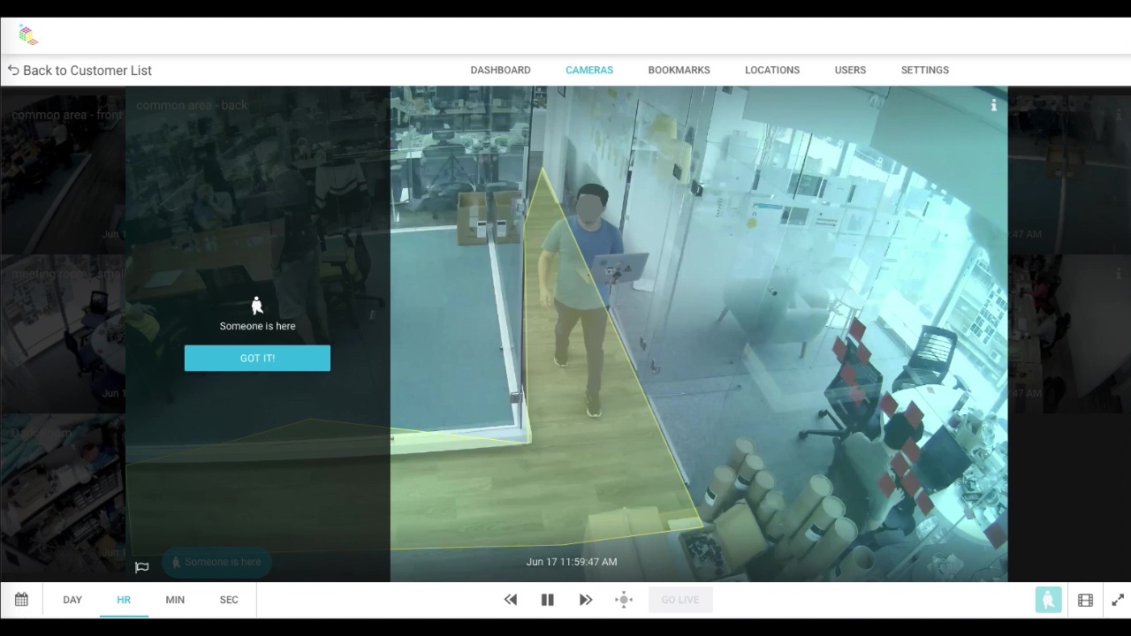Go to the Bookmarks tab

(679, 70)
